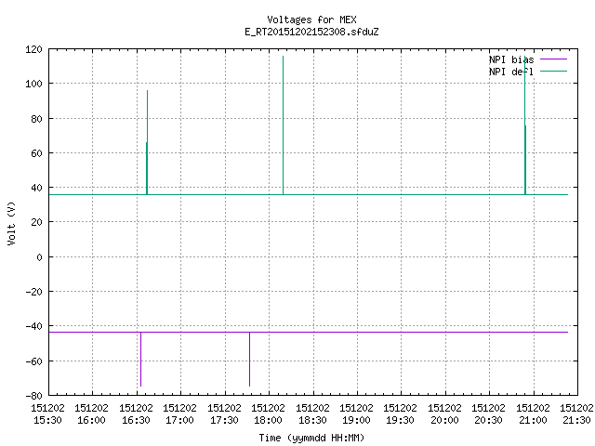Click the y-axis tick label 120
The height and width of the screenshot is (446, 595).
(x=33, y=49)
